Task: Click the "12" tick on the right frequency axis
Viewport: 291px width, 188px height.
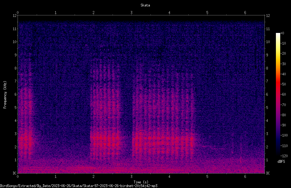Action: coord(268,16)
